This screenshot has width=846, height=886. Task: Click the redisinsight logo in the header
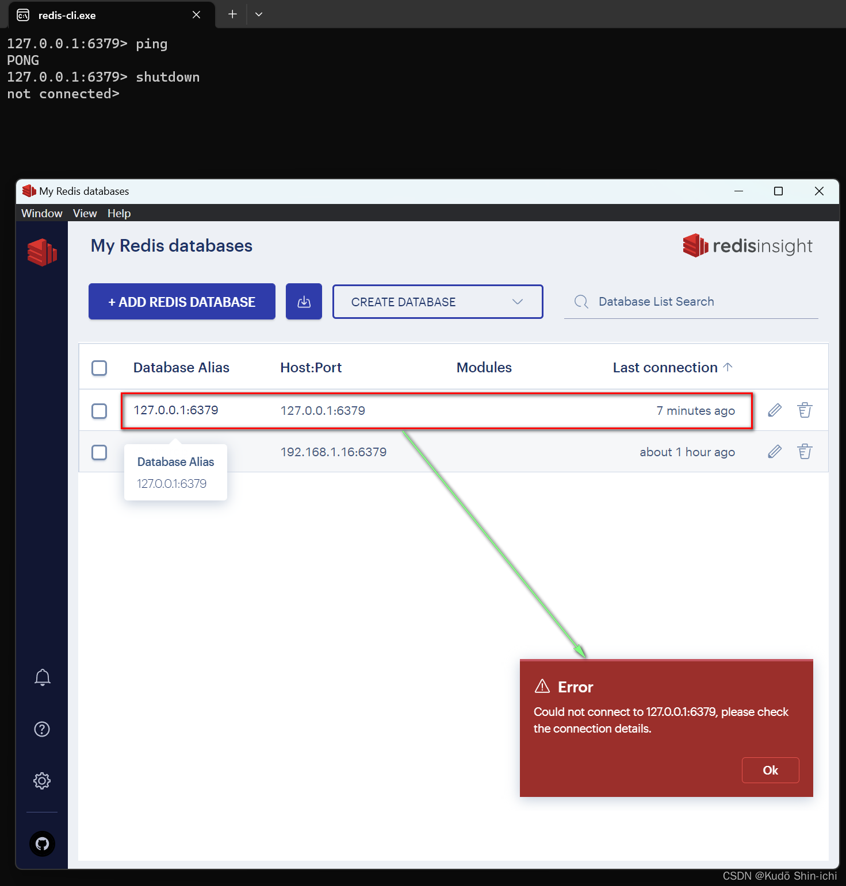click(748, 246)
